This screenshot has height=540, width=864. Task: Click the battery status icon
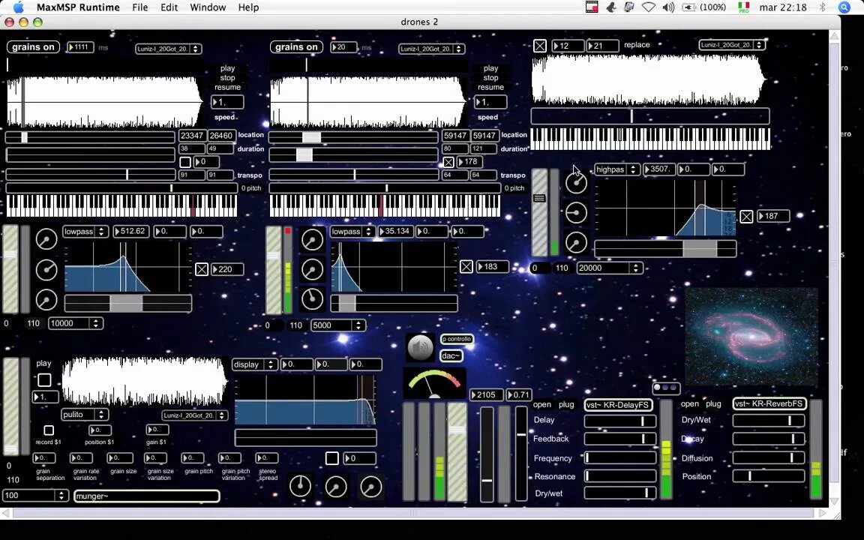tap(688, 7)
